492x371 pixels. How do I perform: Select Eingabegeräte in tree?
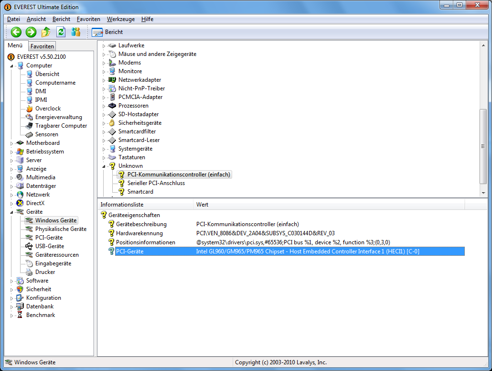click(53, 263)
